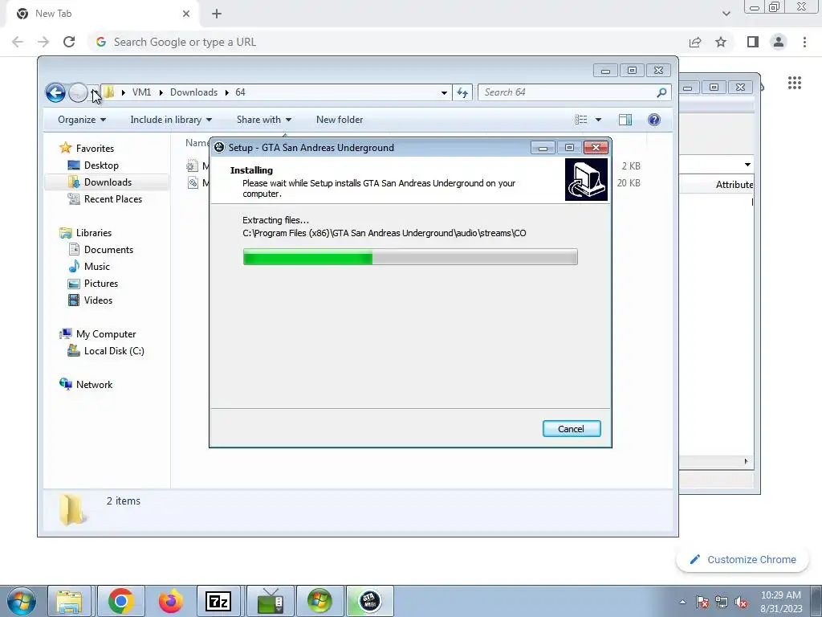The image size is (822, 617).
Task: Click the muted volume tray icon
Action: [x=741, y=602]
